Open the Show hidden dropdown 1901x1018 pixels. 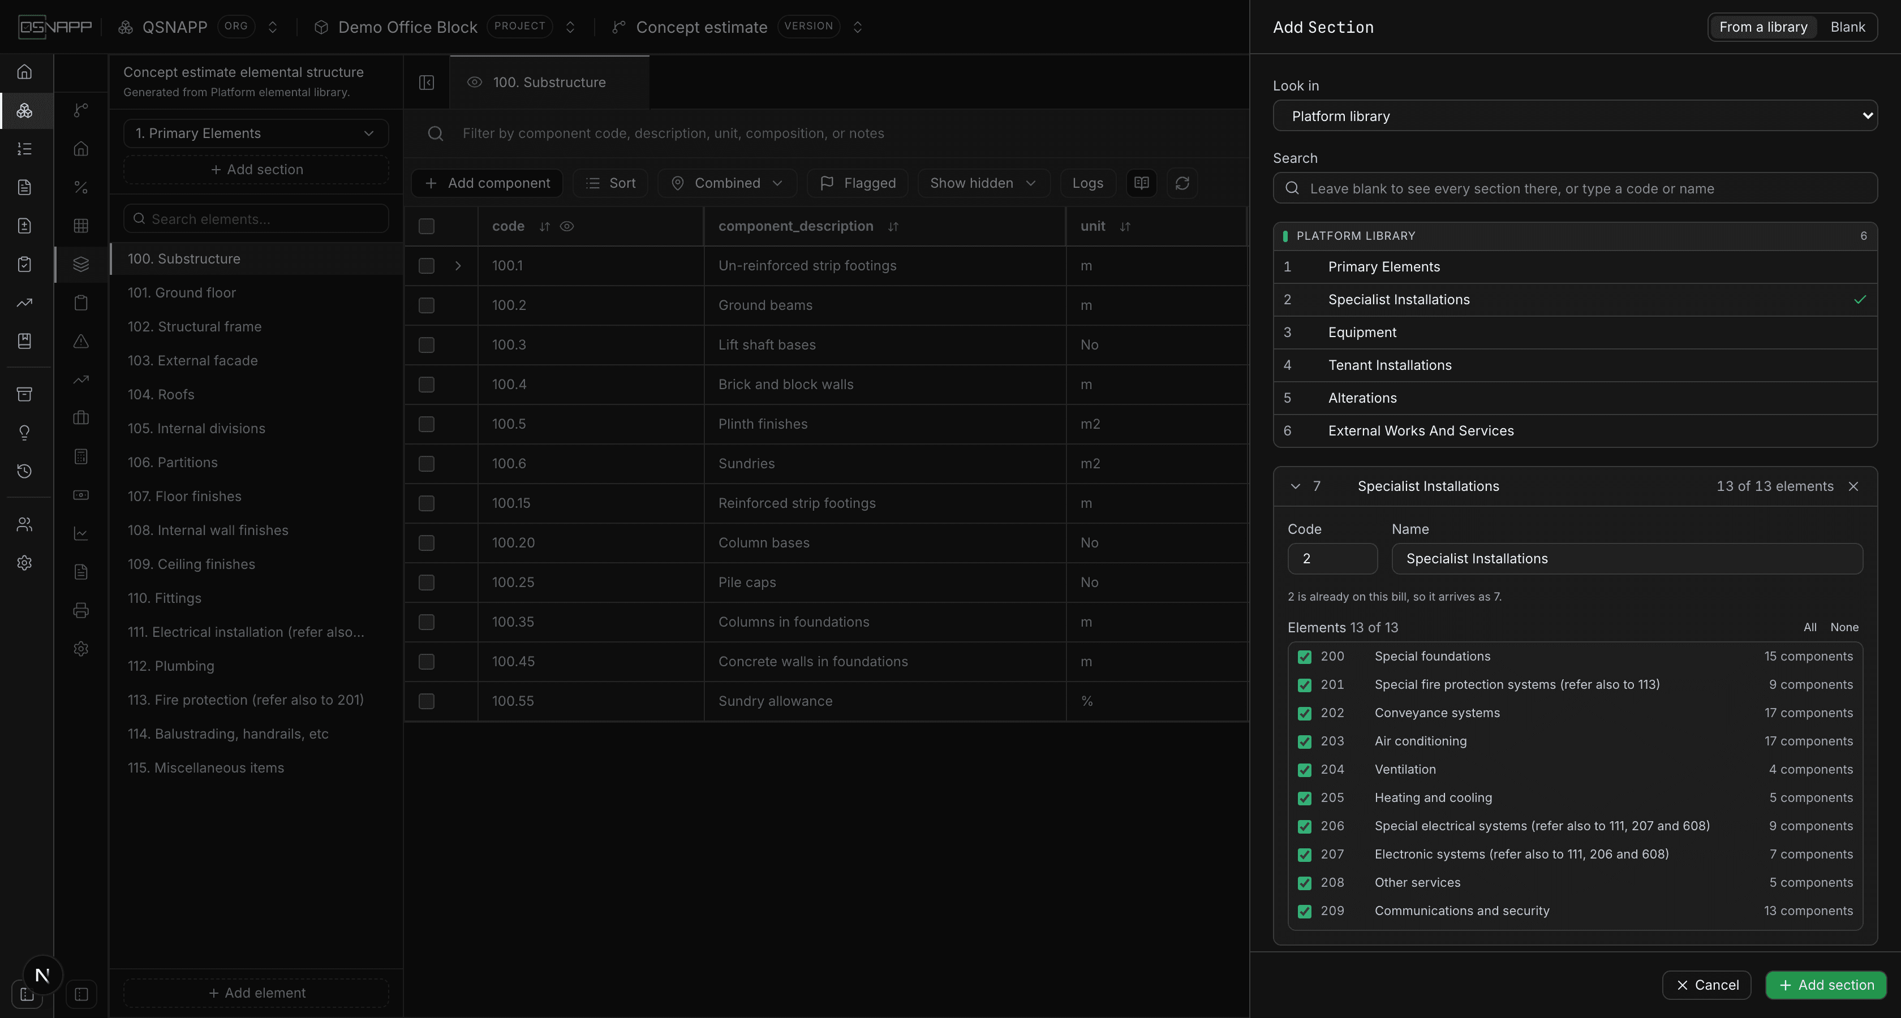[x=983, y=183]
